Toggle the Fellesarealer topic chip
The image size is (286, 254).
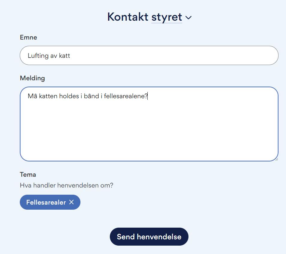click(46, 202)
